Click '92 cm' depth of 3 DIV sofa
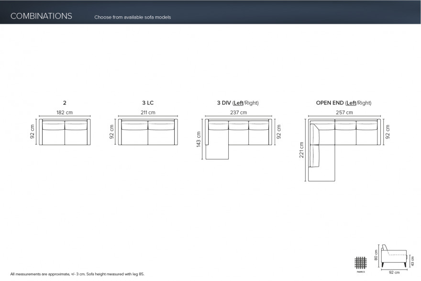 pyautogui.click(x=279, y=132)
